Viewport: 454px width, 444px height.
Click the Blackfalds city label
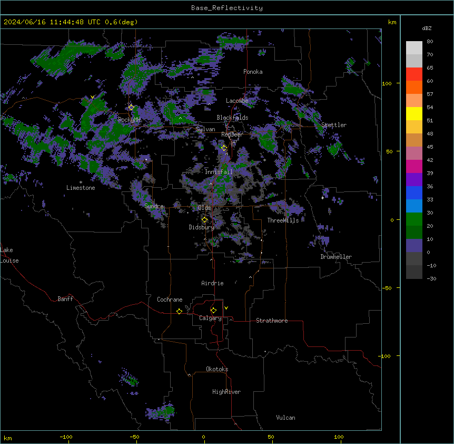[x=232, y=118]
